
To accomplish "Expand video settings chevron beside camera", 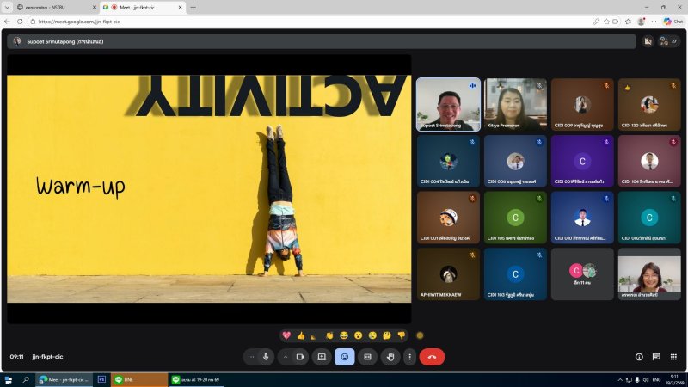I will [x=285, y=356].
